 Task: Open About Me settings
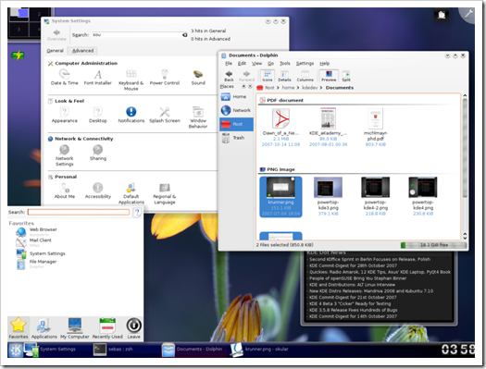click(x=65, y=191)
